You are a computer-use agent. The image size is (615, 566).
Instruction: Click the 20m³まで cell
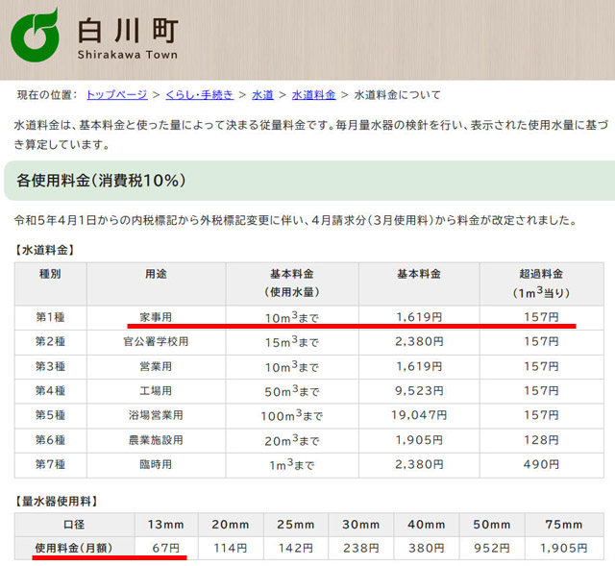point(292,440)
